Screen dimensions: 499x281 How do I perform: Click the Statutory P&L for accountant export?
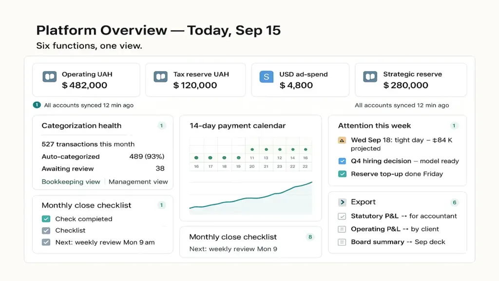coord(404,216)
